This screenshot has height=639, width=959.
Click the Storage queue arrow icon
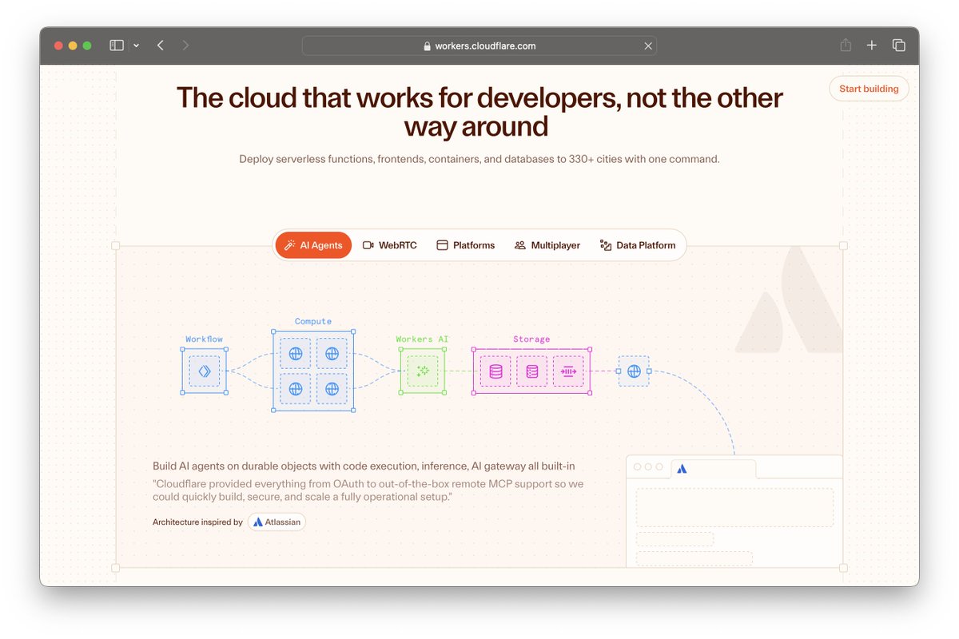(568, 371)
